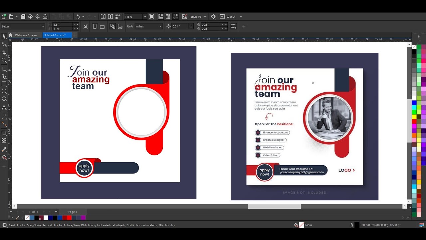Open the Open-file dropdown arrow
The width and height of the screenshot is (426, 240).
coord(16,16)
